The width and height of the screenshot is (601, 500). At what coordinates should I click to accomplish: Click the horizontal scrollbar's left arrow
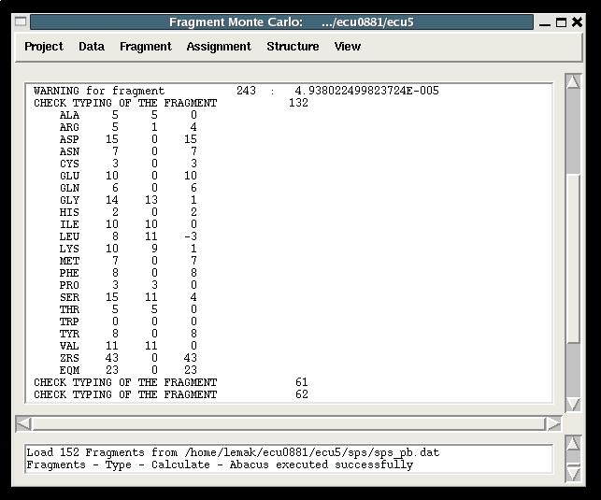click(x=23, y=424)
